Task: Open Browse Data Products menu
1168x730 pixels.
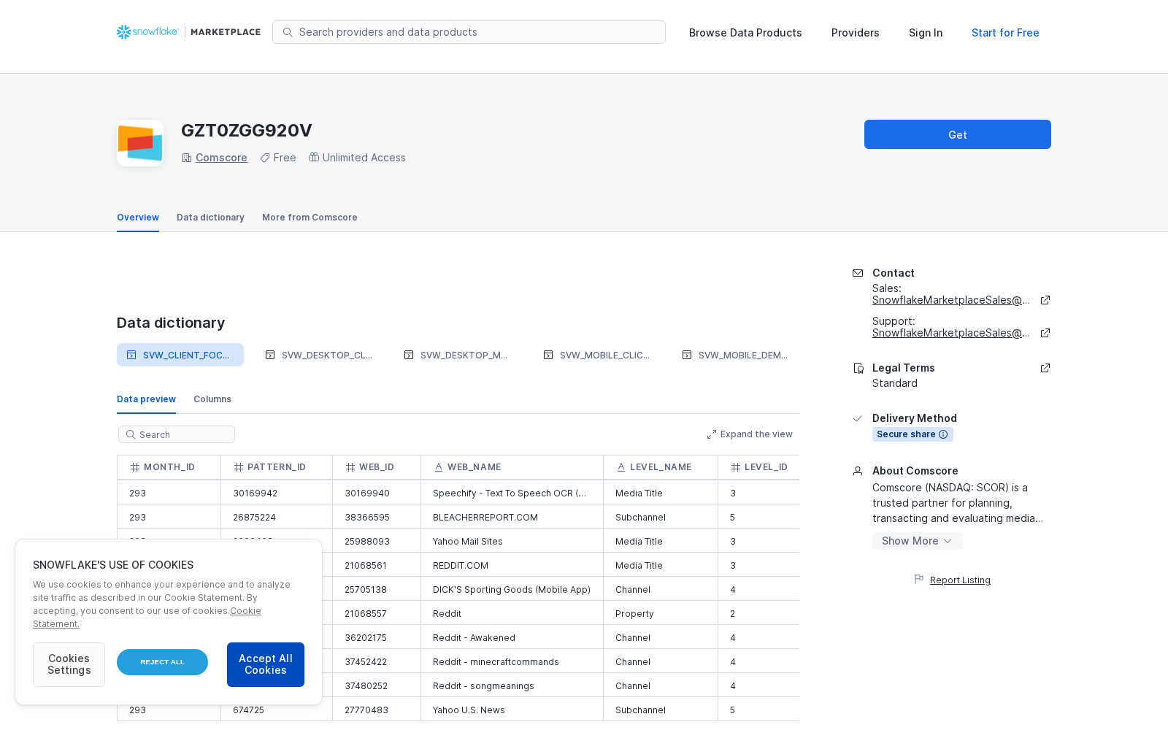Action: point(745,33)
